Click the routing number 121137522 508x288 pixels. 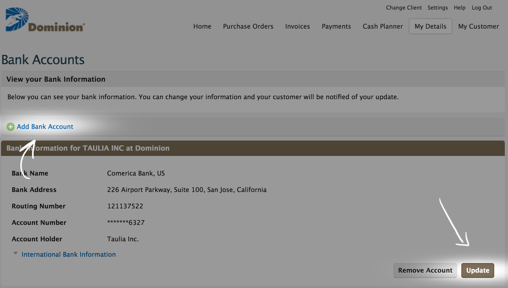pyautogui.click(x=125, y=206)
